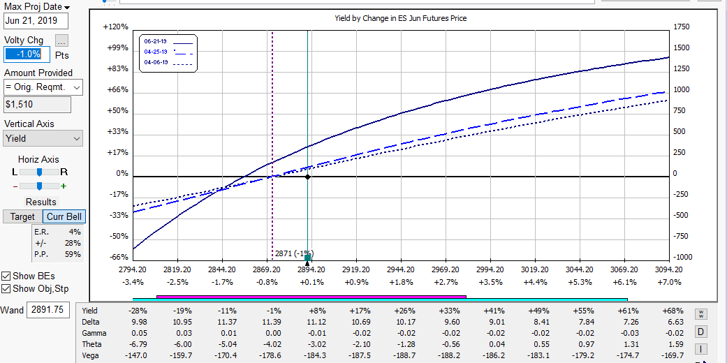727x363 pixels.
Task: Click the D button beside the Gamma row
Action: [x=700, y=332]
